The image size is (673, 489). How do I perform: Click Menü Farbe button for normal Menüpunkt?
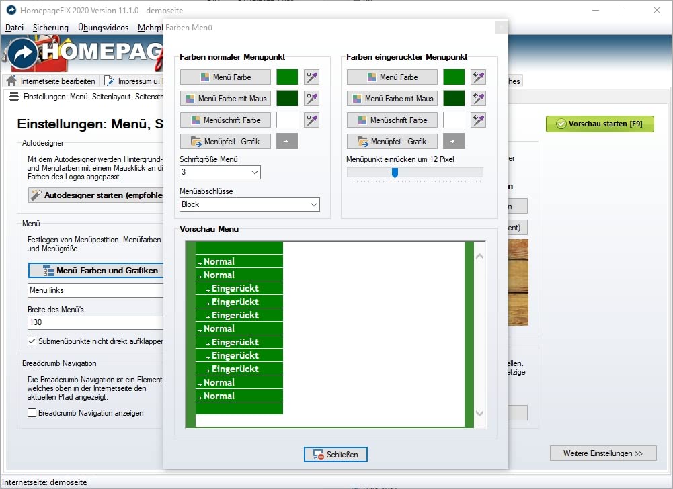[225, 77]
